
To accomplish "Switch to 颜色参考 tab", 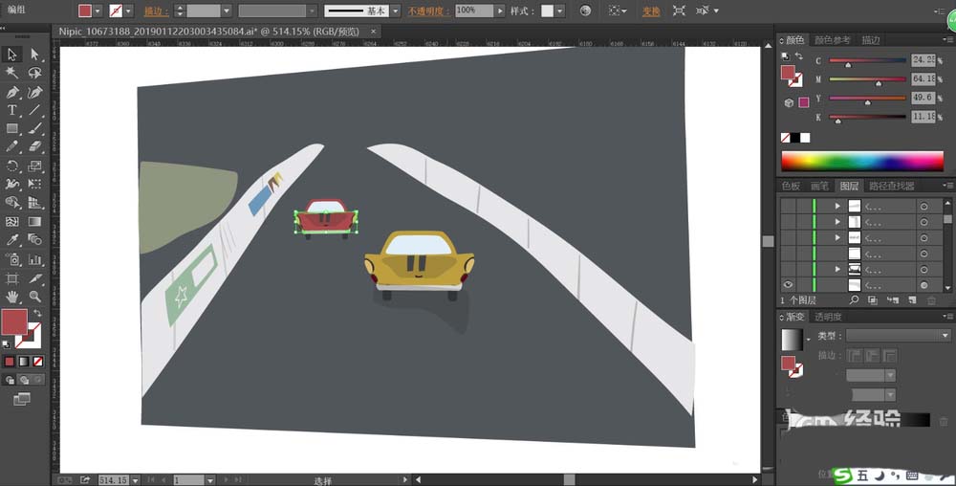I will (833, 40).
